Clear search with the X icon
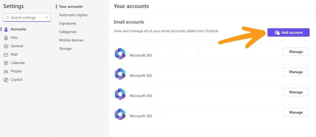This screenshot has height=137, width=316. point(46,18)
